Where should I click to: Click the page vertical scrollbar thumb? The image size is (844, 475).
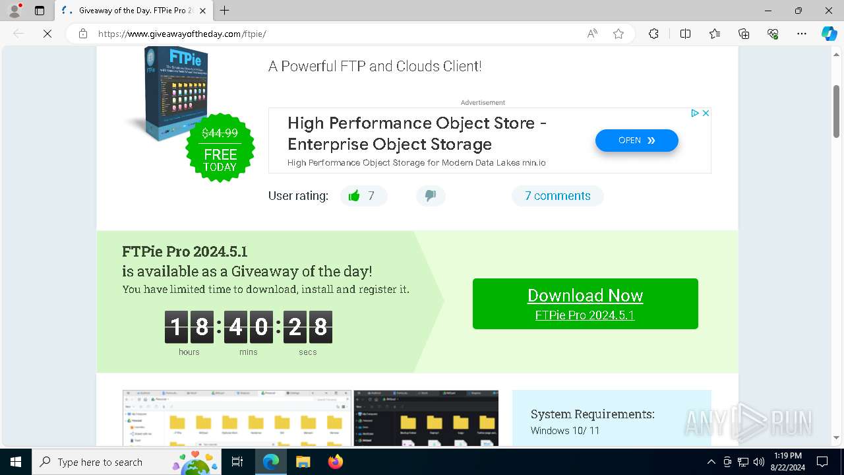click(836, 111)
